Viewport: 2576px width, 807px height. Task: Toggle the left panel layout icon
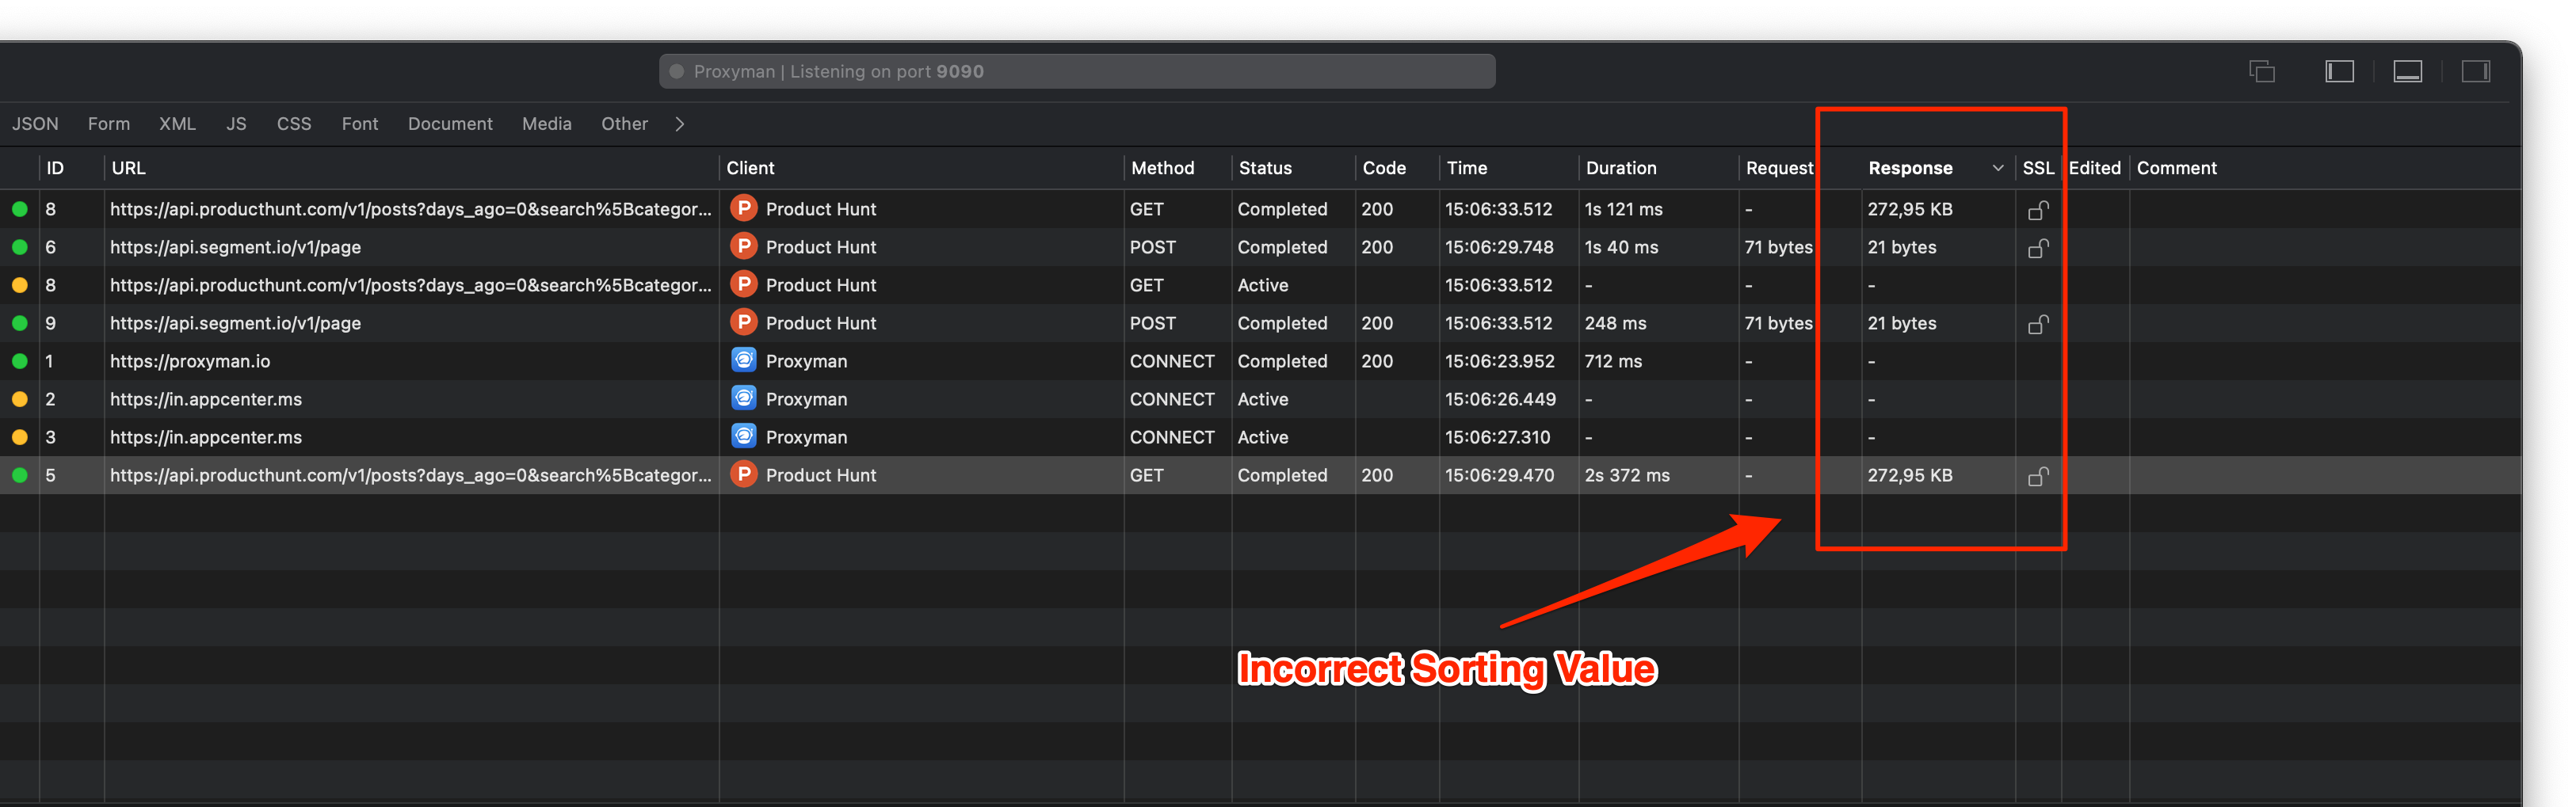pos(2340,71)
